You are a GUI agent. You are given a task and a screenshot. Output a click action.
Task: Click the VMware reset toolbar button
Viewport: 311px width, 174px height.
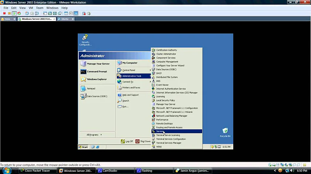click(x=19, y=13)
